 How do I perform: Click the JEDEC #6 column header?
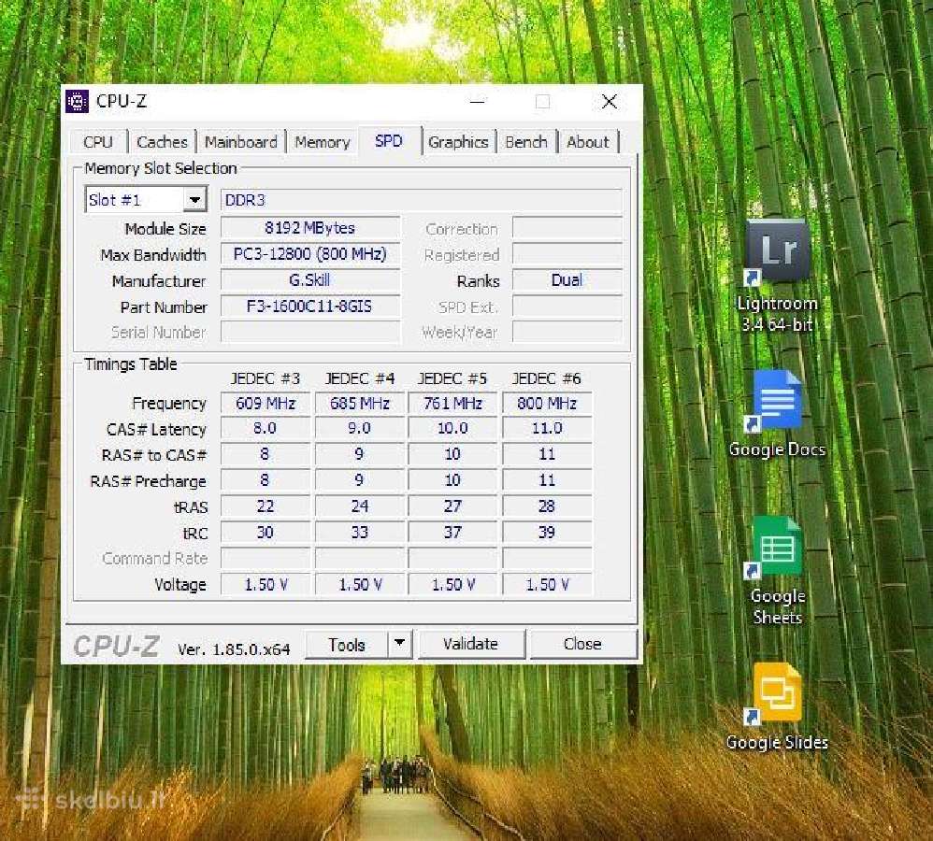pos(547,378)
